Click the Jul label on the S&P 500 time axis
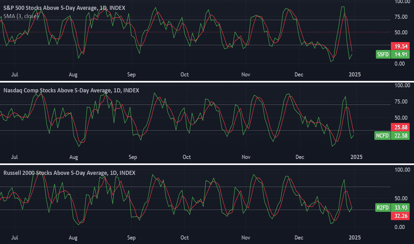The height and width of the screenshot is (244, 414). [x=15, y=75]
